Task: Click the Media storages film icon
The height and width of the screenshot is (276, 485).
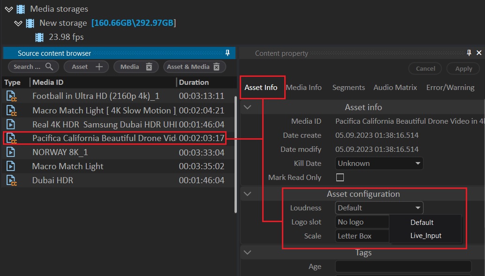Action: pyautogui.click(x=21, y=9)
